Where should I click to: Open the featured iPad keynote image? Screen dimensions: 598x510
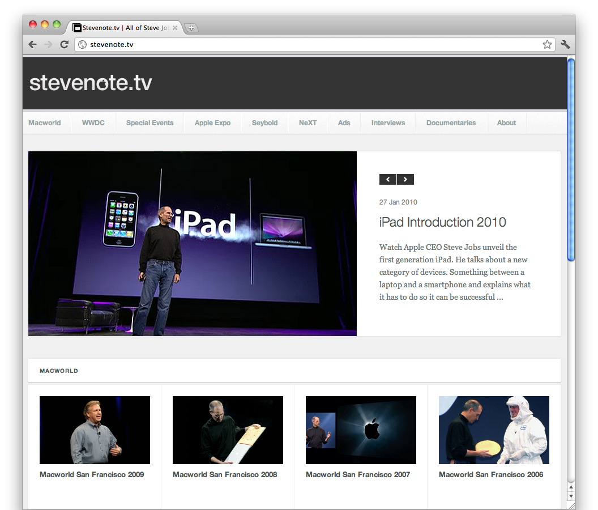193,244
